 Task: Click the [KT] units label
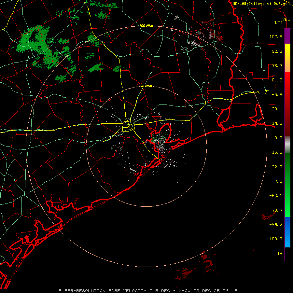pyautogui.click(x=278, y=22)
